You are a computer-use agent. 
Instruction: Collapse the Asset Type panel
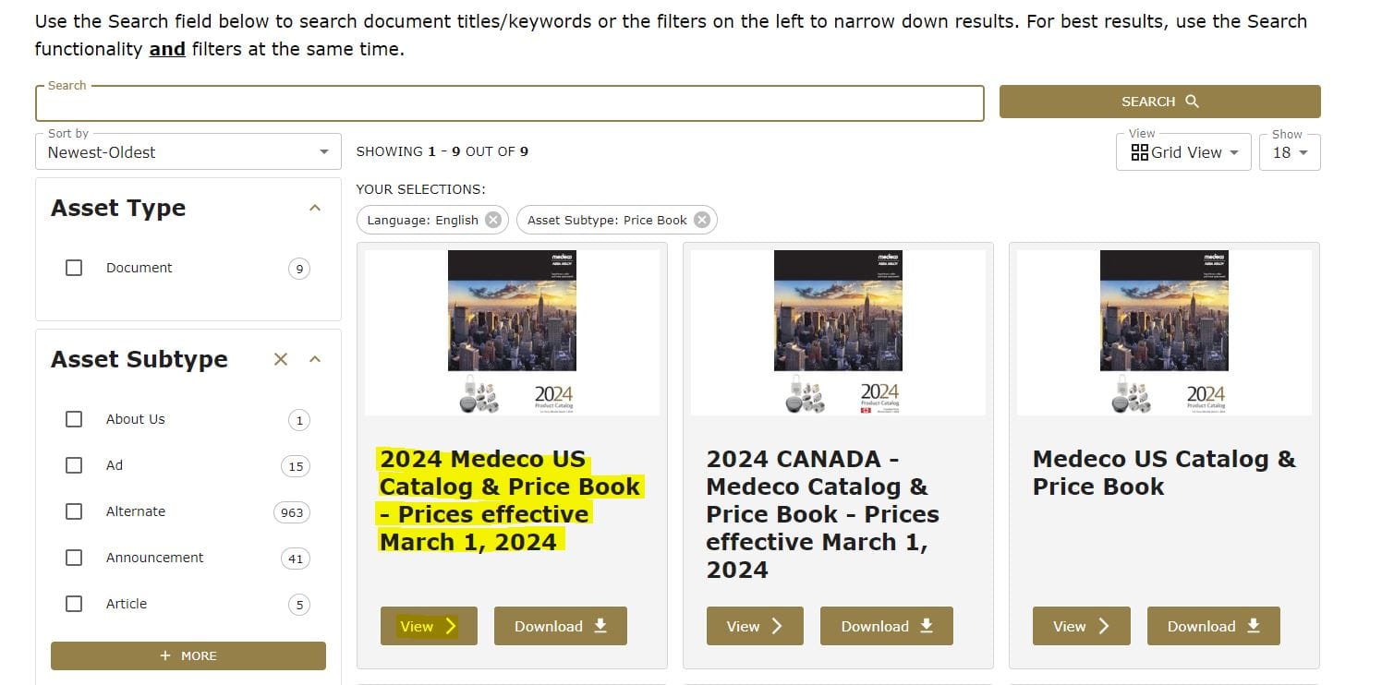point(315,208)
